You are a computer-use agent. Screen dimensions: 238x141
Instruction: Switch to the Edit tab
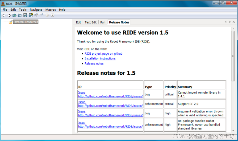(x=78, y=22)
